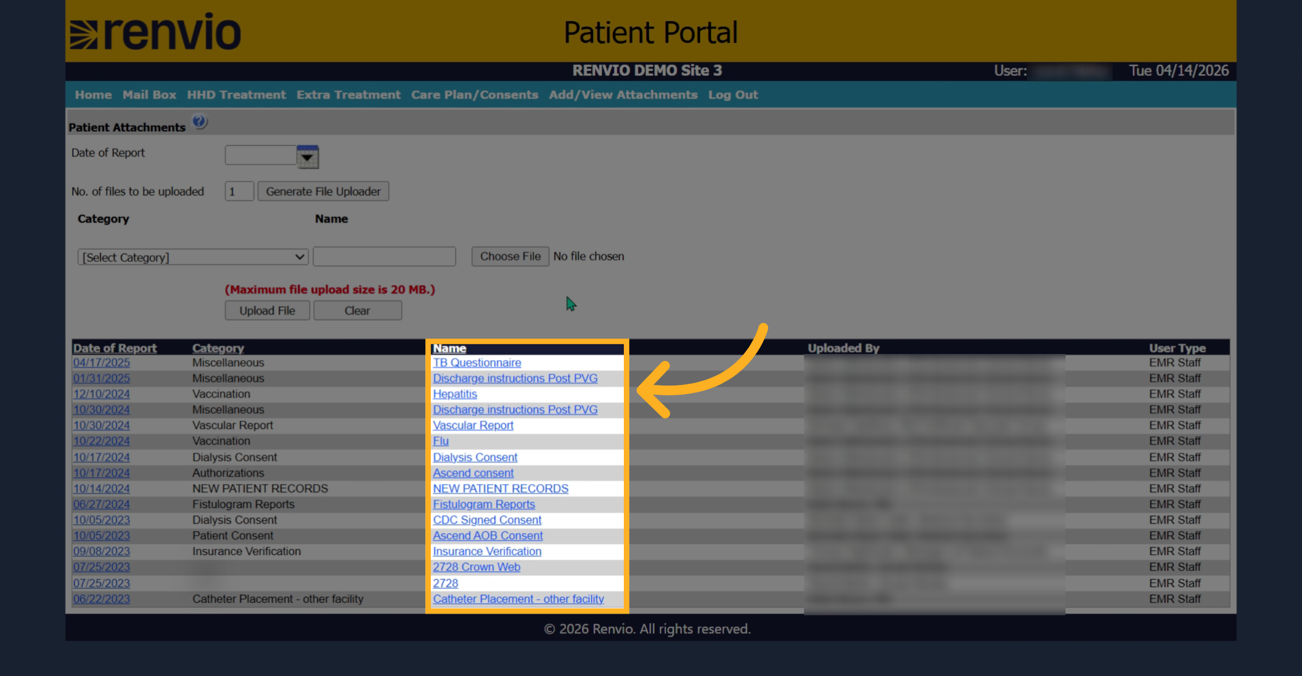Viewport: 1302px width, 676px height.
Task: Sort by Name column header
Action: 449,348
